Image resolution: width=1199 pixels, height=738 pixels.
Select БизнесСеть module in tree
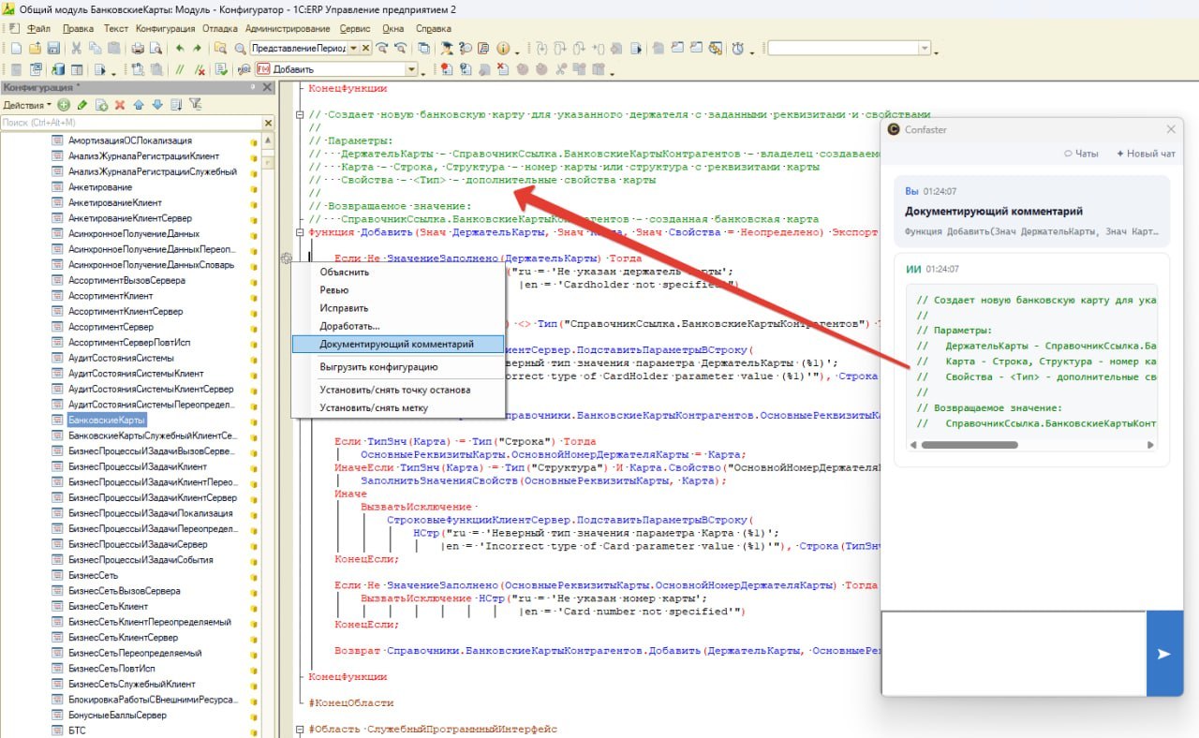coord(94,575)
